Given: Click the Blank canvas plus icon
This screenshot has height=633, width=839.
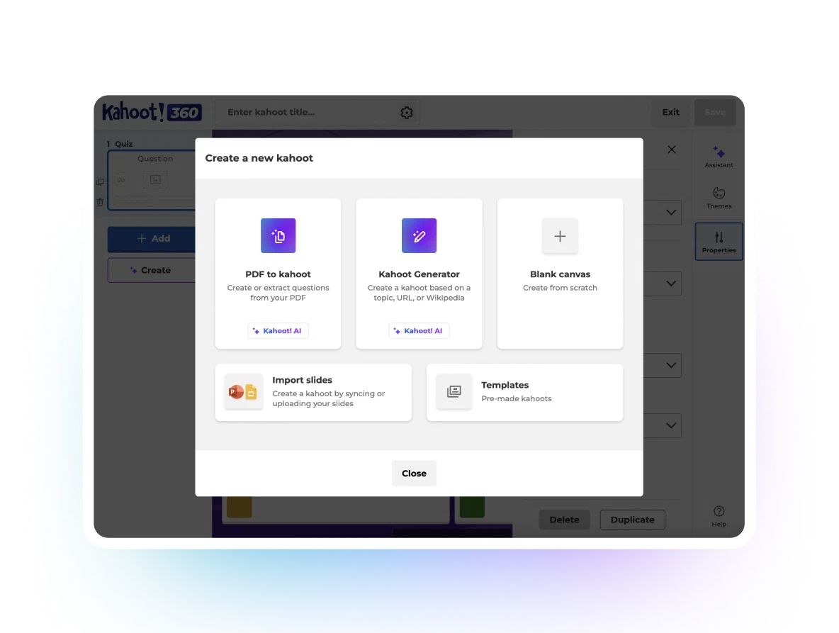Looking at the screenshot, I should pos(560,236).
